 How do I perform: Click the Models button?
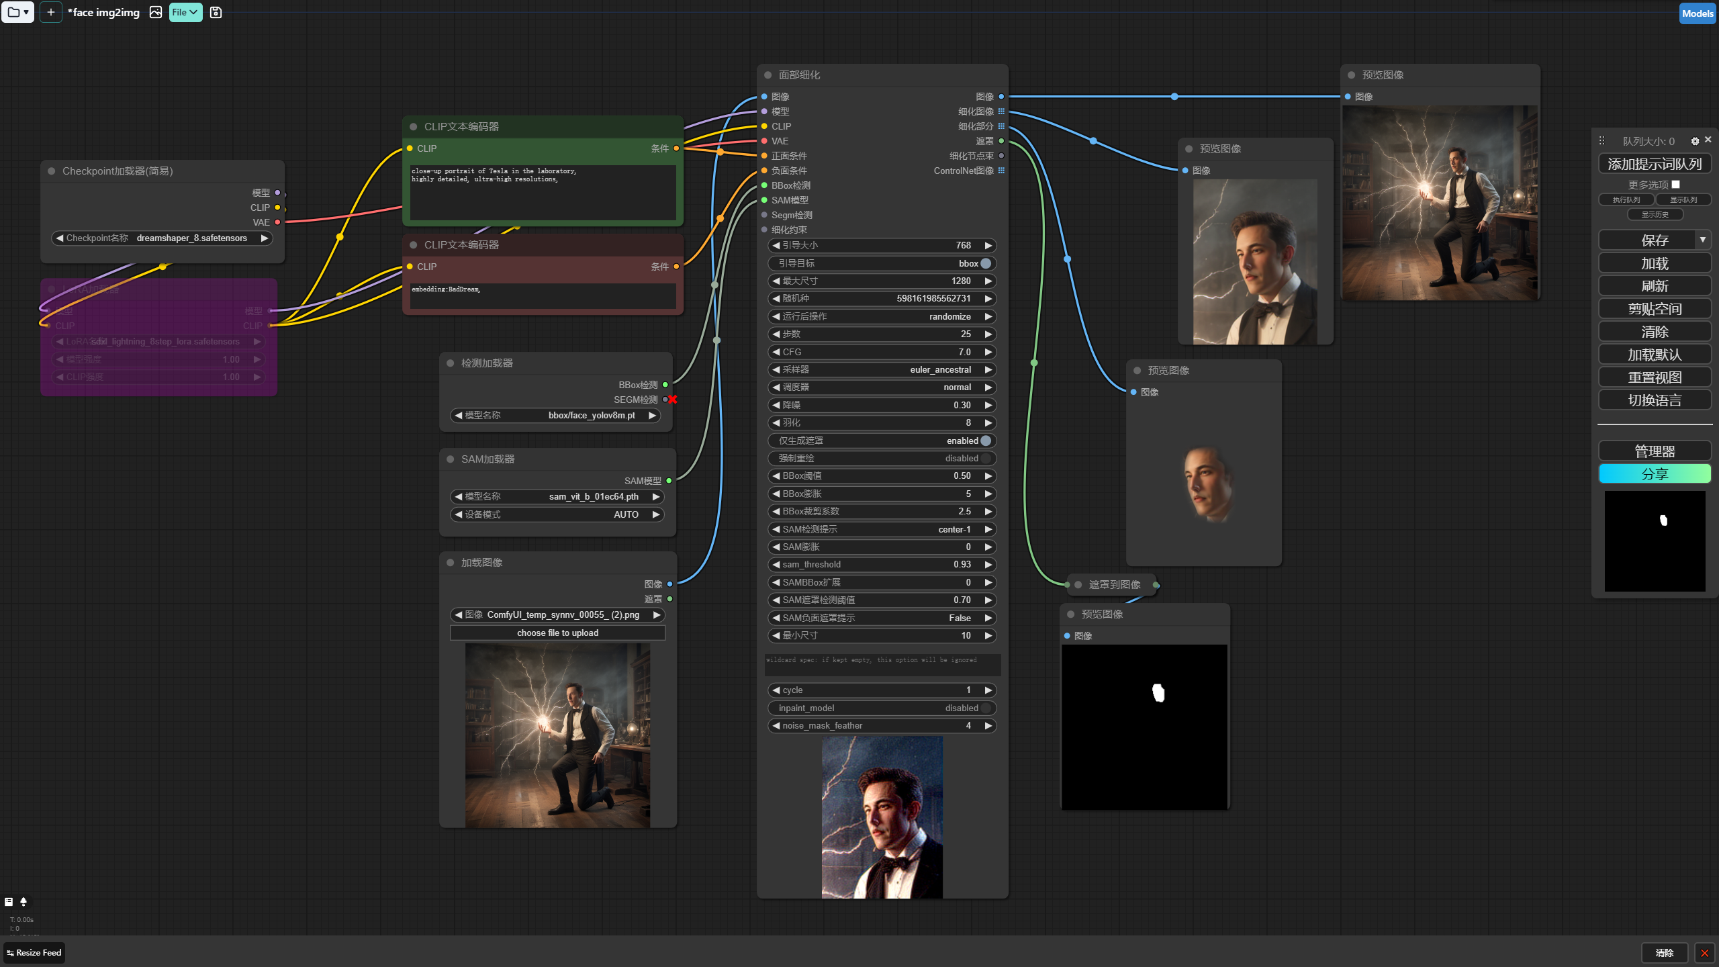[x=1697, y=13]
